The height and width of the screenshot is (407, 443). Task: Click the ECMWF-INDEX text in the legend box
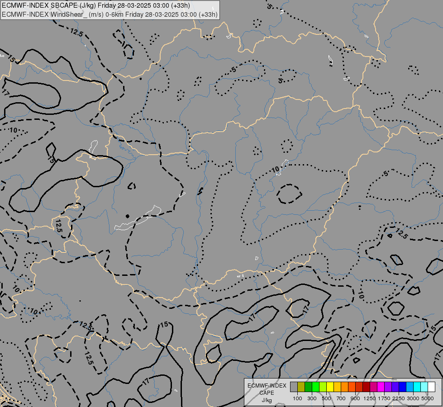(x=267, y=386)
